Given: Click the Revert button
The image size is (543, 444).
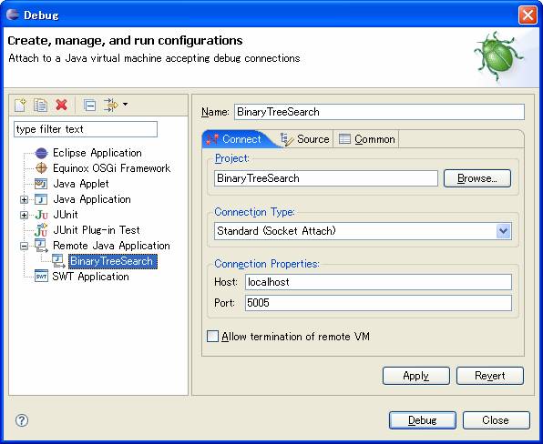Looking at the screenshot, I should coord(489,376).
